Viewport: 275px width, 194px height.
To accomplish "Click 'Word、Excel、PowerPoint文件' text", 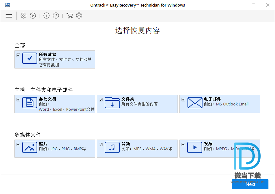I will [67, 110].
